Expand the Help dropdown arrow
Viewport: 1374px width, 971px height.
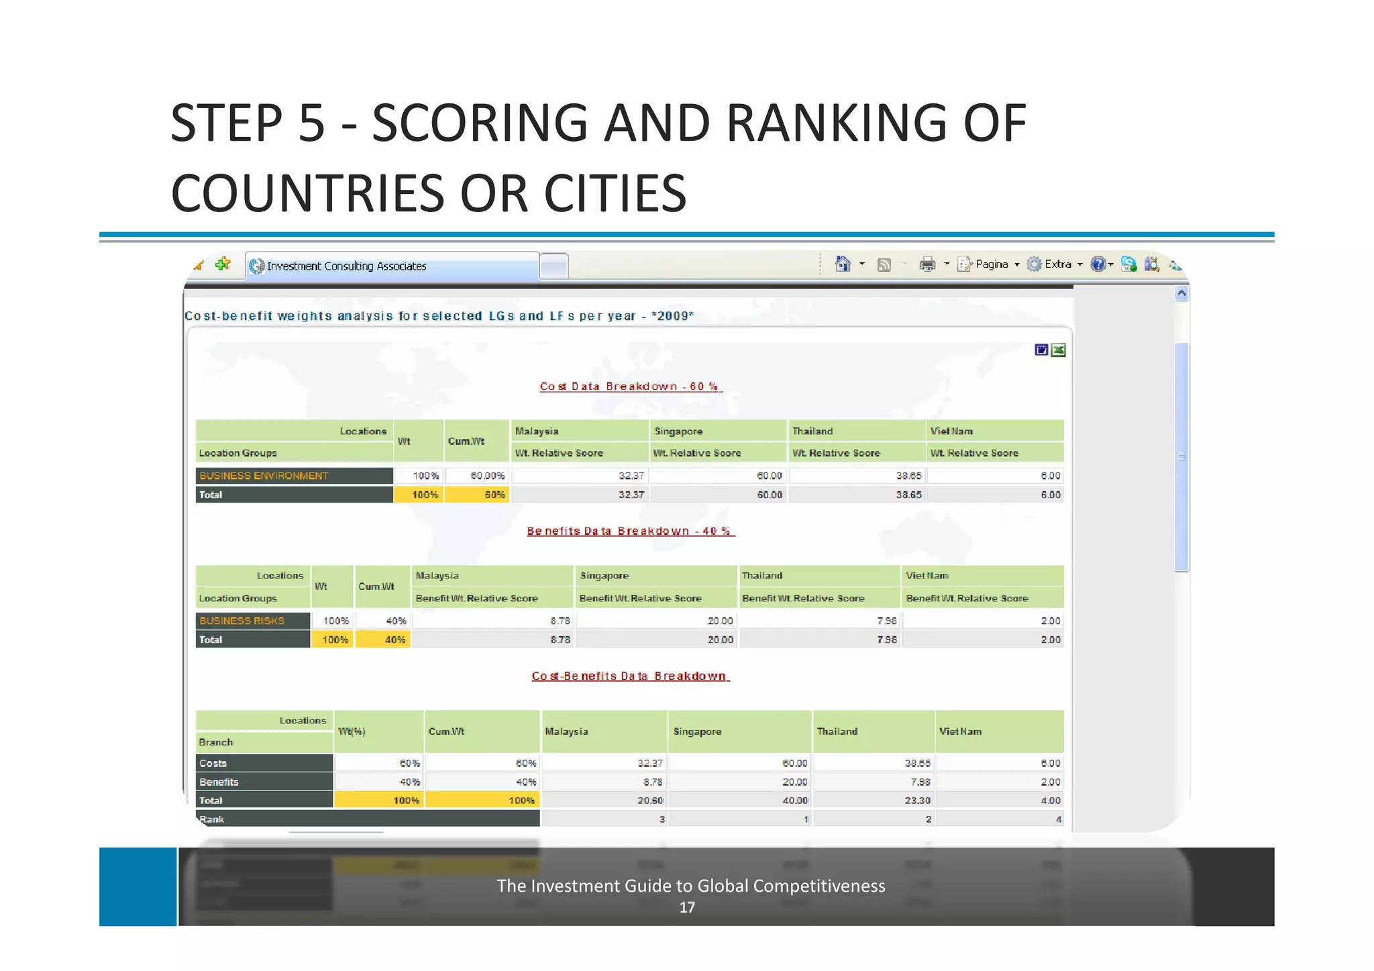point(1110,264)
